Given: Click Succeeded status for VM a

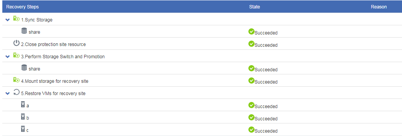Looking at the screenshot, I should point(266,107).
